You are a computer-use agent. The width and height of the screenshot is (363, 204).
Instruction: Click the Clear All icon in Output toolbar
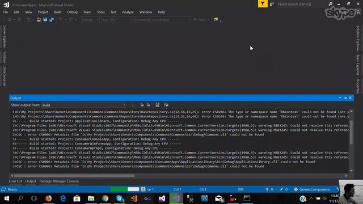point(157,105)
